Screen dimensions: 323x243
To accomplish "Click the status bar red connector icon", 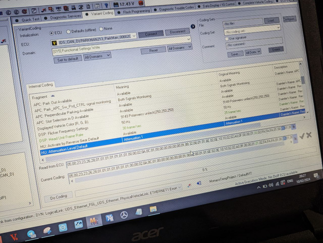I will click(189, 185).
